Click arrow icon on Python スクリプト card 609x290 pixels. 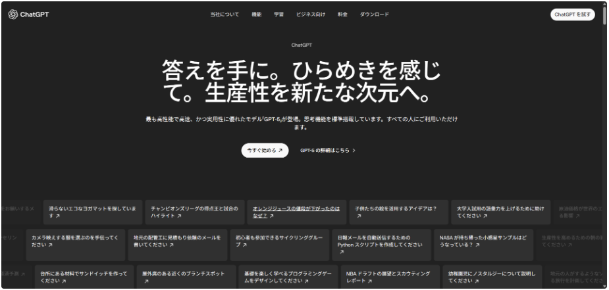coord(341,251)
